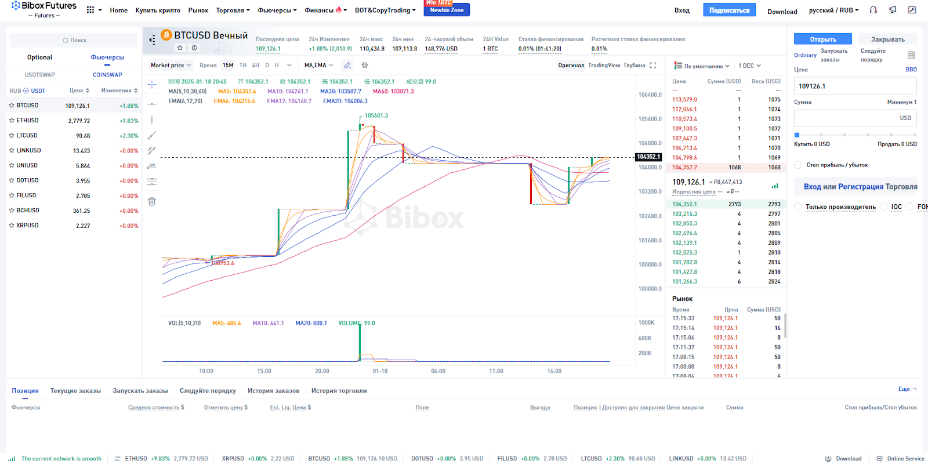Select the trend line drawing tool
The image size is (928, 464).
click(152, 136)
